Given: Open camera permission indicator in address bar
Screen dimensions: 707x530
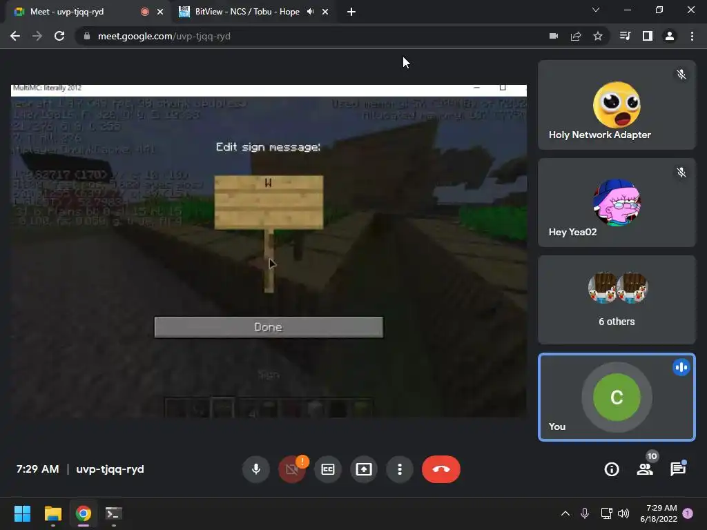Looking at the screenshot, I should (554, 36).
